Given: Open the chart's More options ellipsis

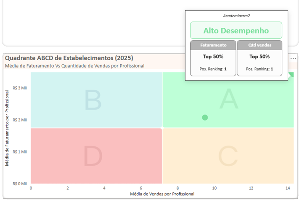Looking at the screenshot, I should [293, 58].
